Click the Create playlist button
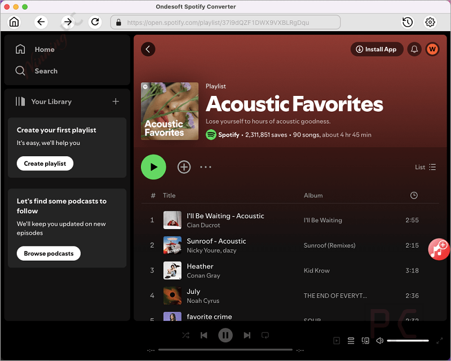Image resolution: width=451 pixels, height=361 pixels. (45, 164)
